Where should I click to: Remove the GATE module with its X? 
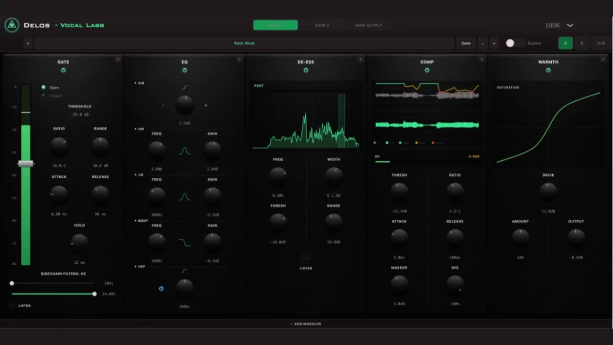point(118,59)
